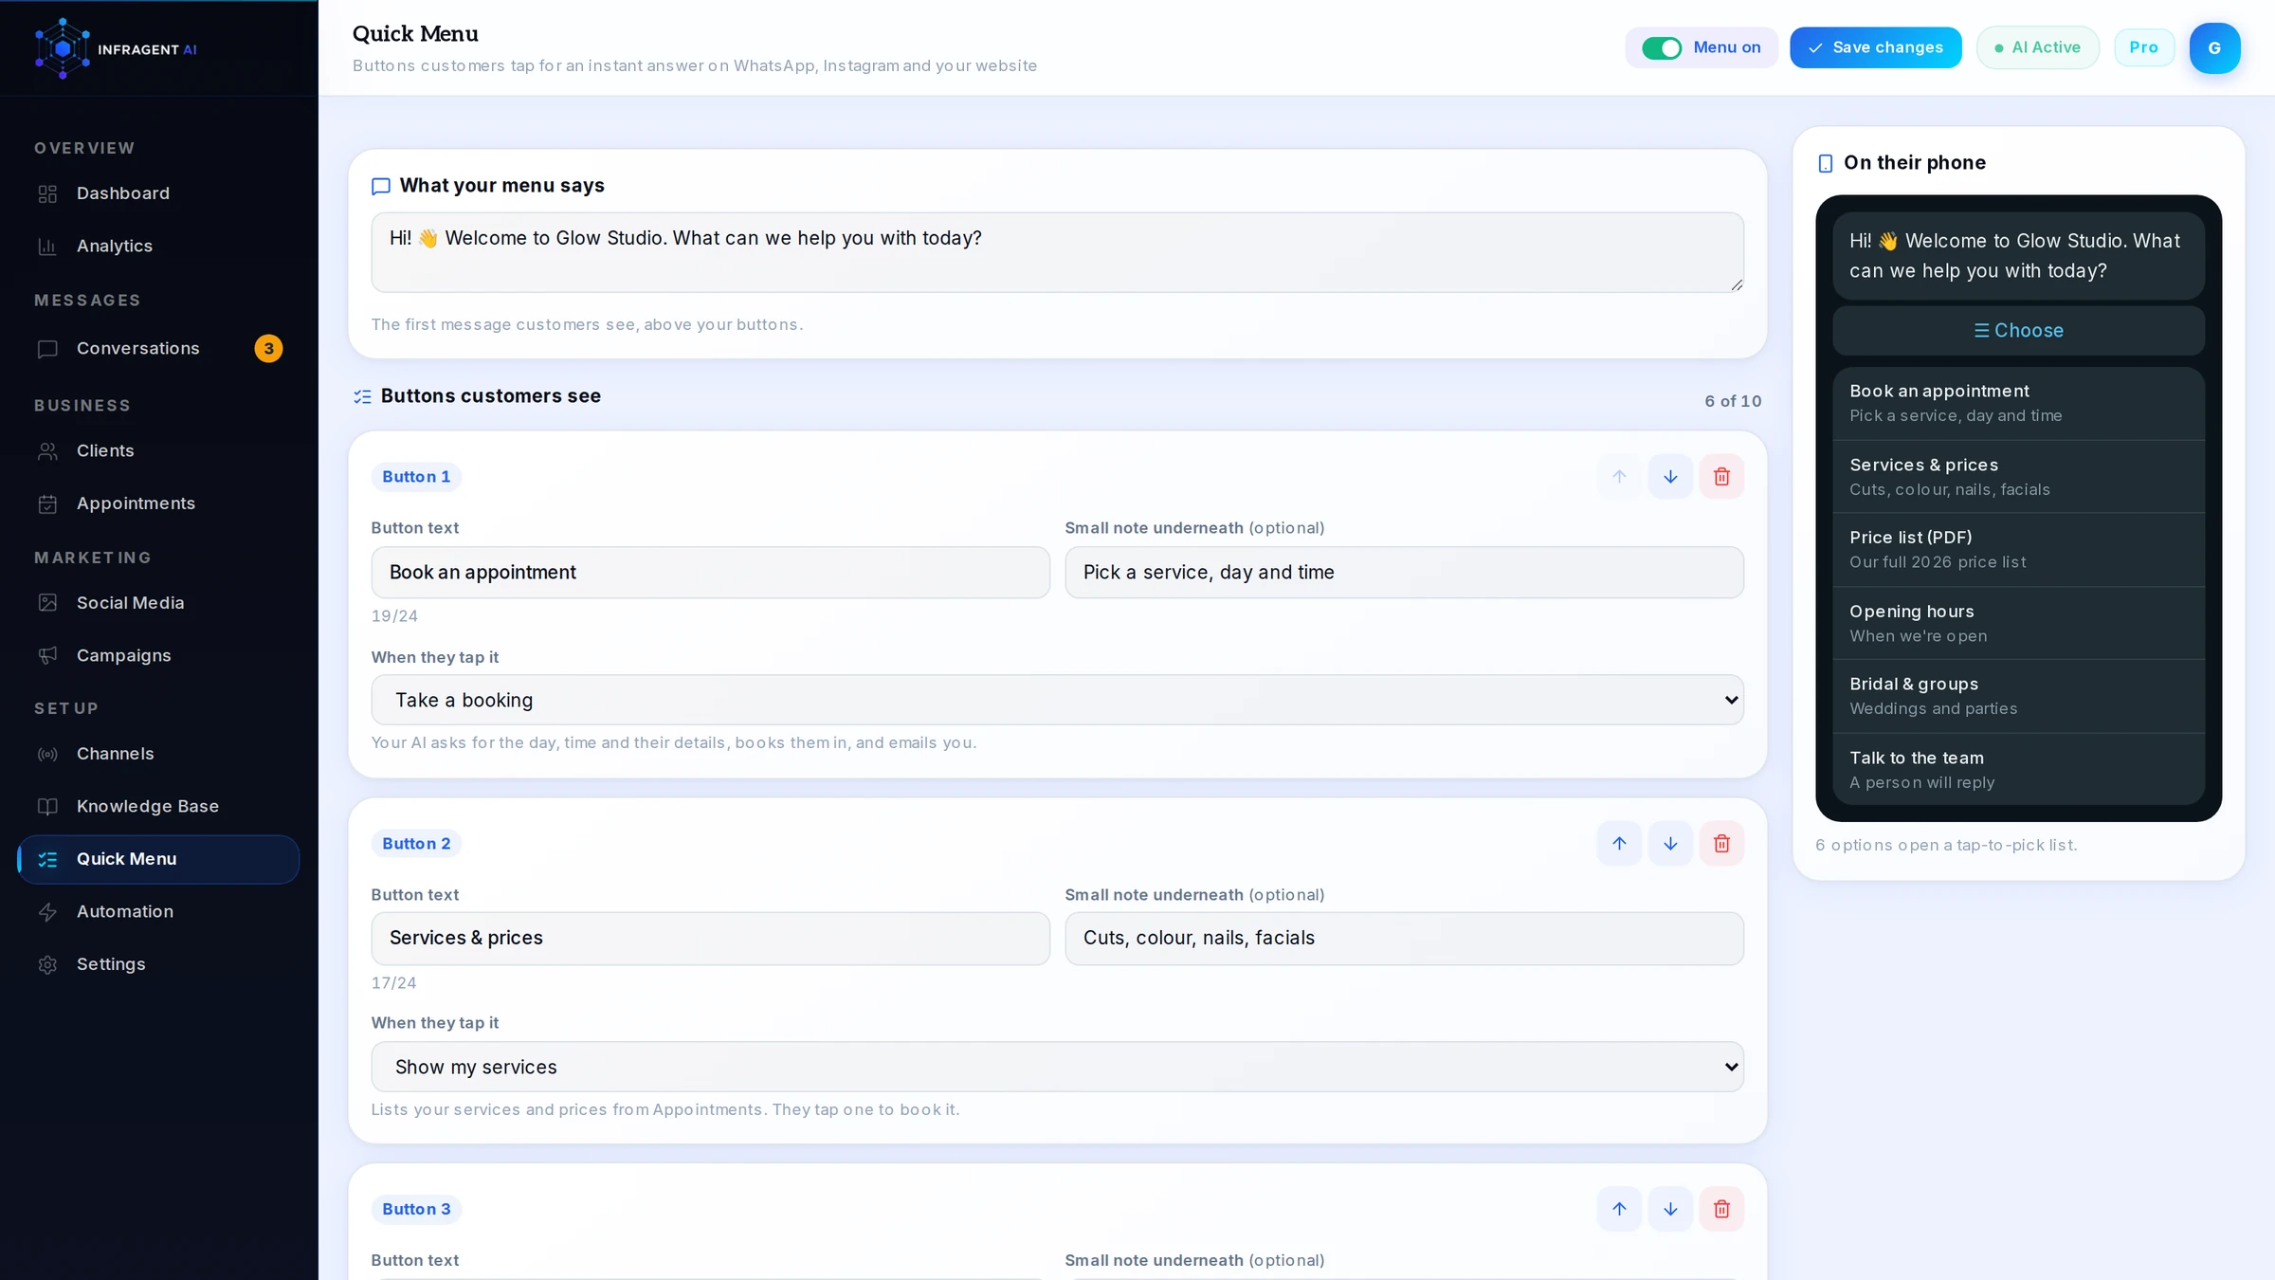2275x1280 pixels.
Task: Move Button 1 down with arrow
Action: tap(1670, 476)
